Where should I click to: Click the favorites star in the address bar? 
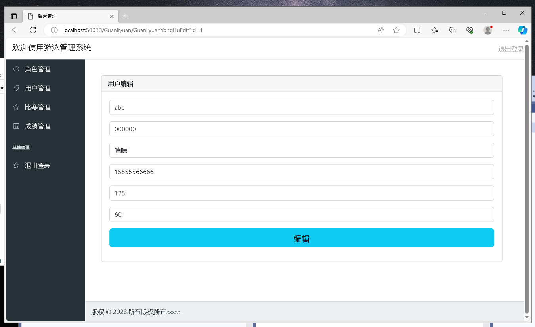coord(396,30)
